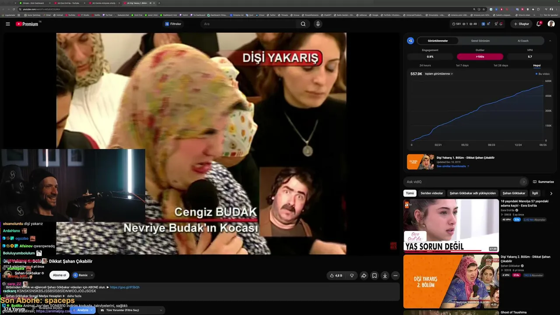Open the Dişi Yakarış 2. Bölüm thumbnail
The width and height of the screenshot is (560, 315).
click(451, 281)
